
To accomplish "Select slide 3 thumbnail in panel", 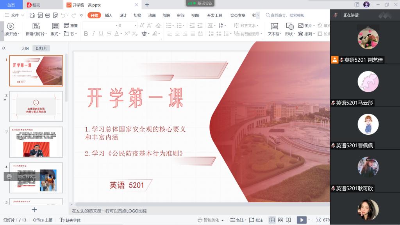I will (36, 142).
